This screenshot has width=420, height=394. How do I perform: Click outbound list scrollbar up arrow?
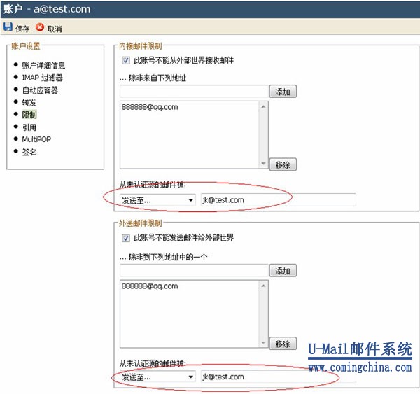264,286
